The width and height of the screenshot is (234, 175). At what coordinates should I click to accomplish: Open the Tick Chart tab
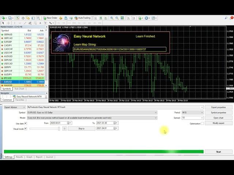[x=19, y=89]
